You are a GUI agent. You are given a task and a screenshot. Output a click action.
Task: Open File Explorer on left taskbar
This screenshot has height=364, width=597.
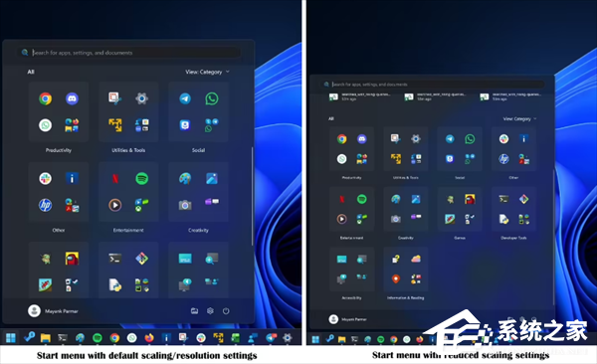pos(46,338)
